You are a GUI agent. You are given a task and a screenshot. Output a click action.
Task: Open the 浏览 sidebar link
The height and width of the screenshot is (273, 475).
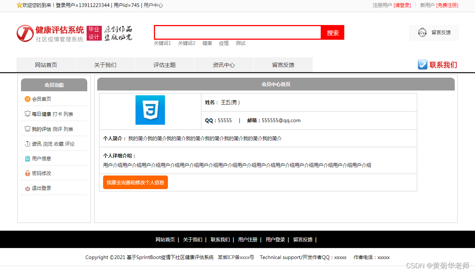pos(48,144)
